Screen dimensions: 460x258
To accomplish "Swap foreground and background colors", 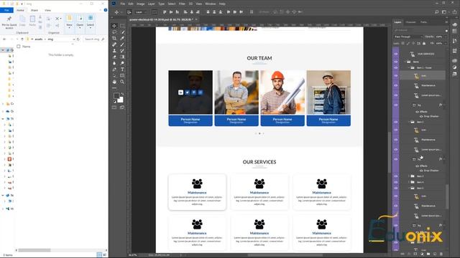I will click(122, 94).
